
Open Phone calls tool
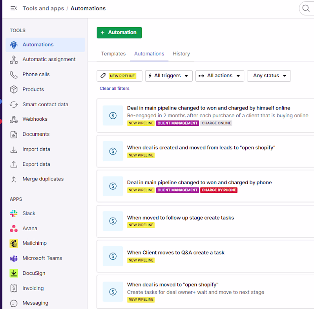(46, 74)
